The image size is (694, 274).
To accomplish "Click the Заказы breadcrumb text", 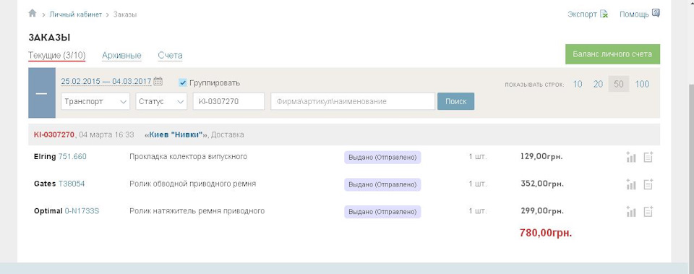I will click(x=125, y=14).
